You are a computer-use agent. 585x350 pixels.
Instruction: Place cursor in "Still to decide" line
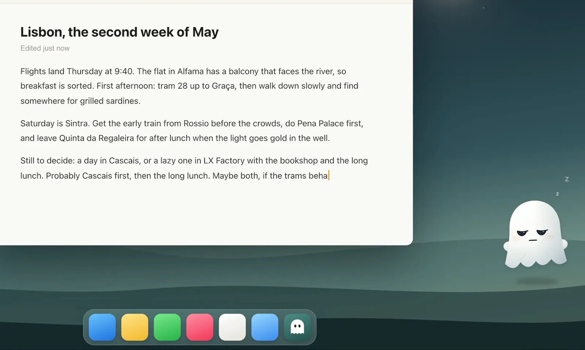pyautogui.click(x=194, y=161)
